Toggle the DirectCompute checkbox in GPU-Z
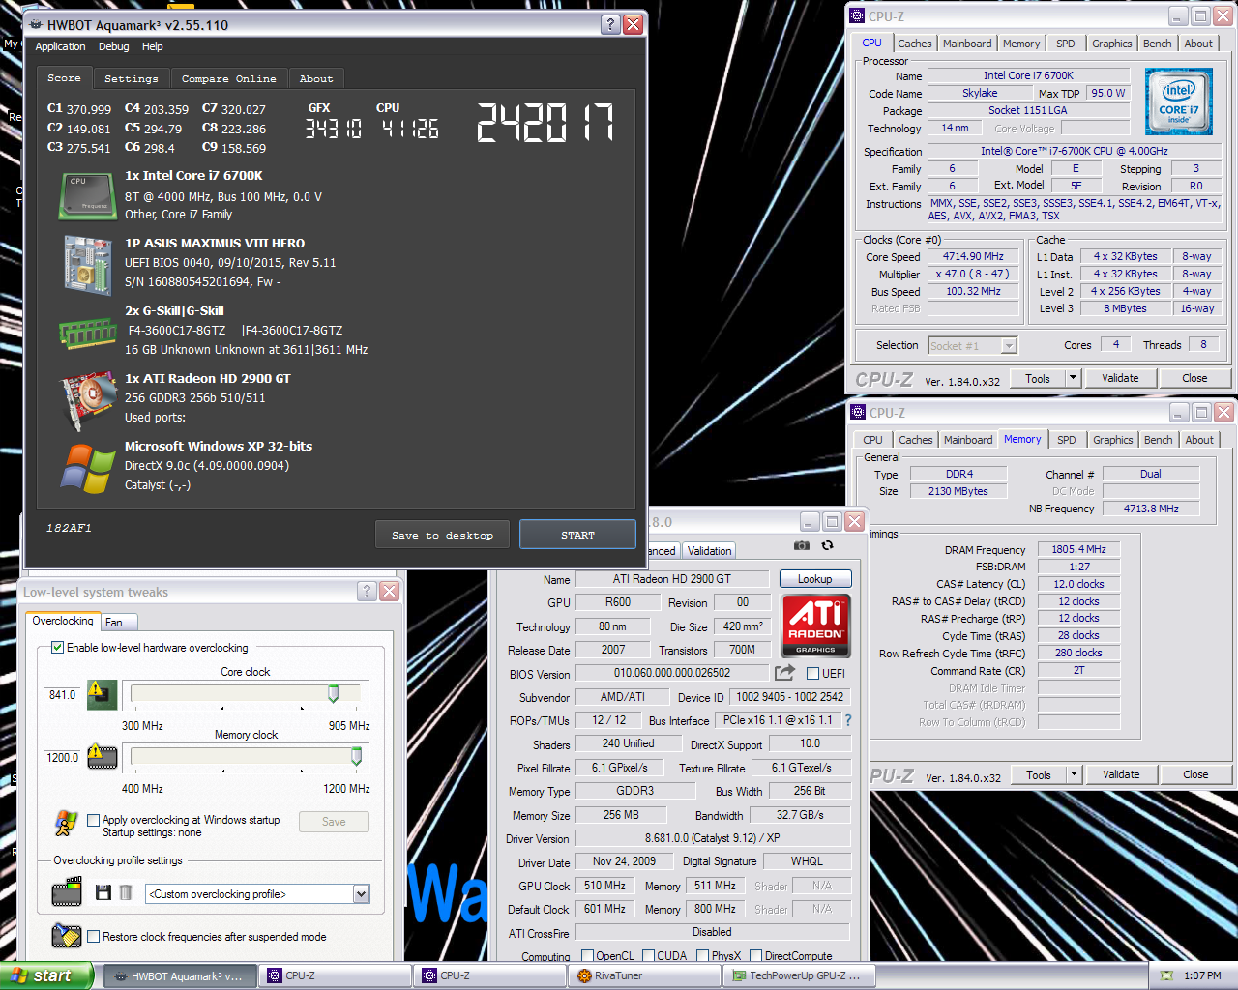This screenshot has height=990, width=1238. pos(756,956)
